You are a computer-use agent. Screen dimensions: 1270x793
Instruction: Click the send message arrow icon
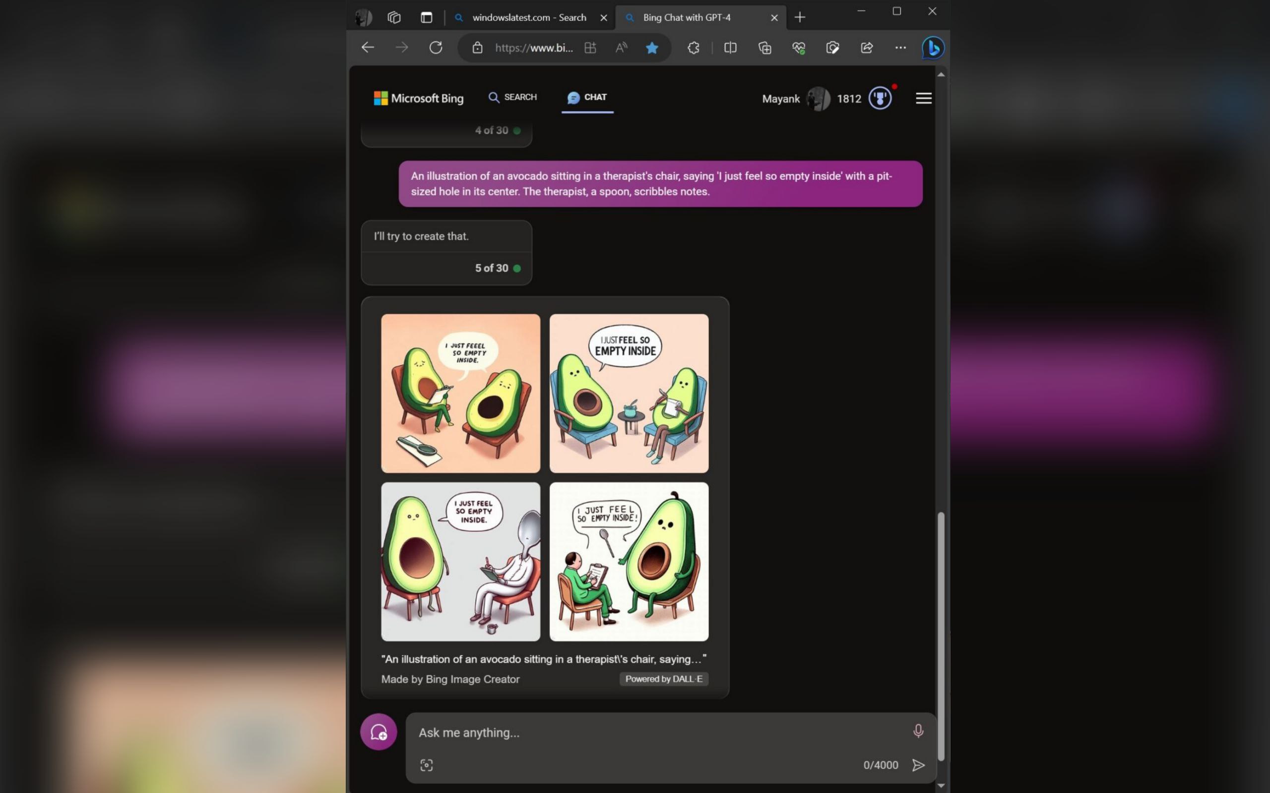[919, 765]
